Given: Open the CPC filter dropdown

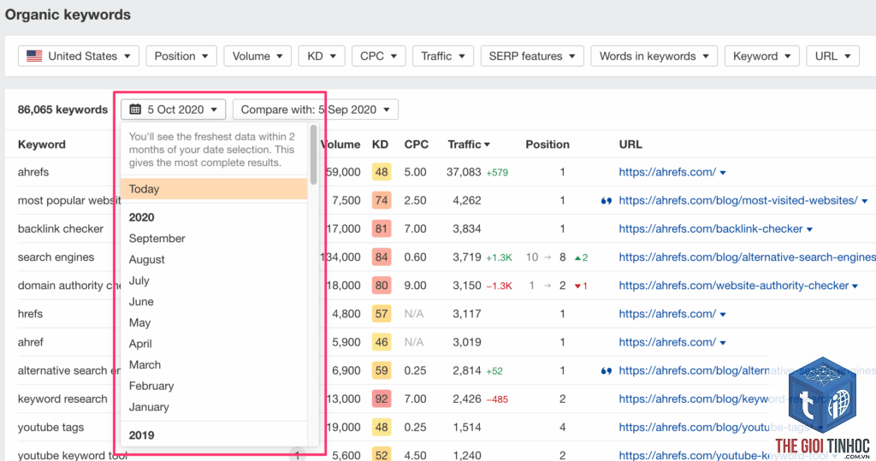Looking at the screenshot, I should point(378,56).
